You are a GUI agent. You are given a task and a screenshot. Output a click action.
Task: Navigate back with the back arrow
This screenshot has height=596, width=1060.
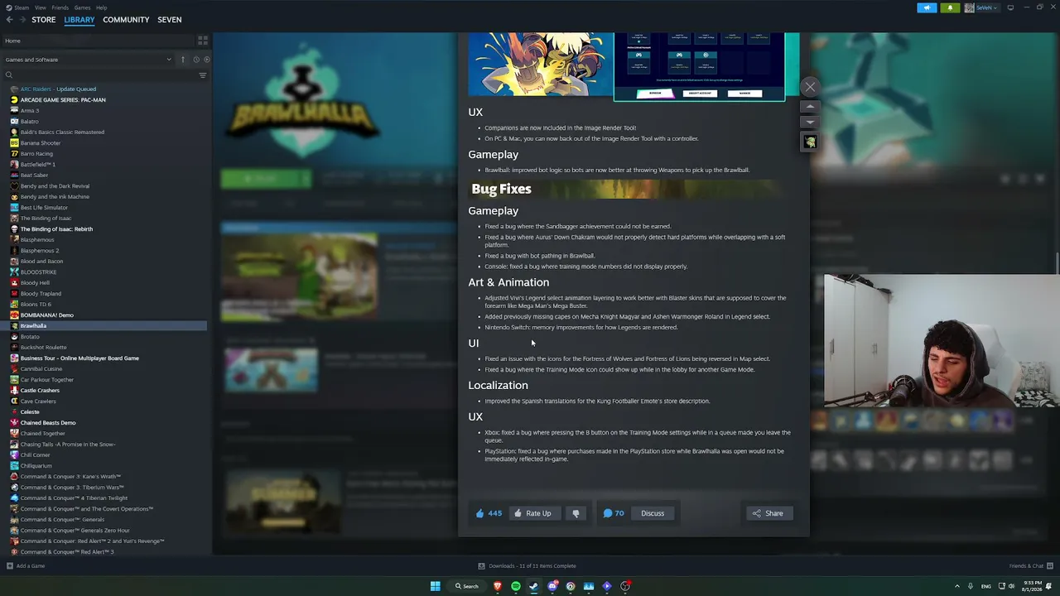point(7,20)
